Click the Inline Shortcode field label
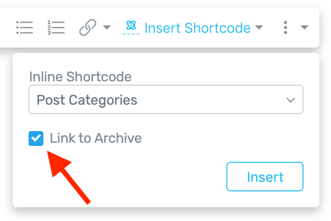This screenshot has height=221, width=331. tap(80, 77)
